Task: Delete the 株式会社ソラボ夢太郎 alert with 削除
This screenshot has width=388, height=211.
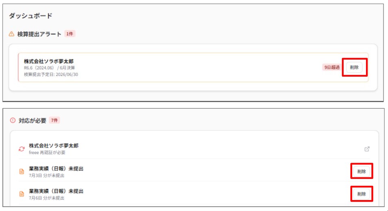Action: click(354, 67)
